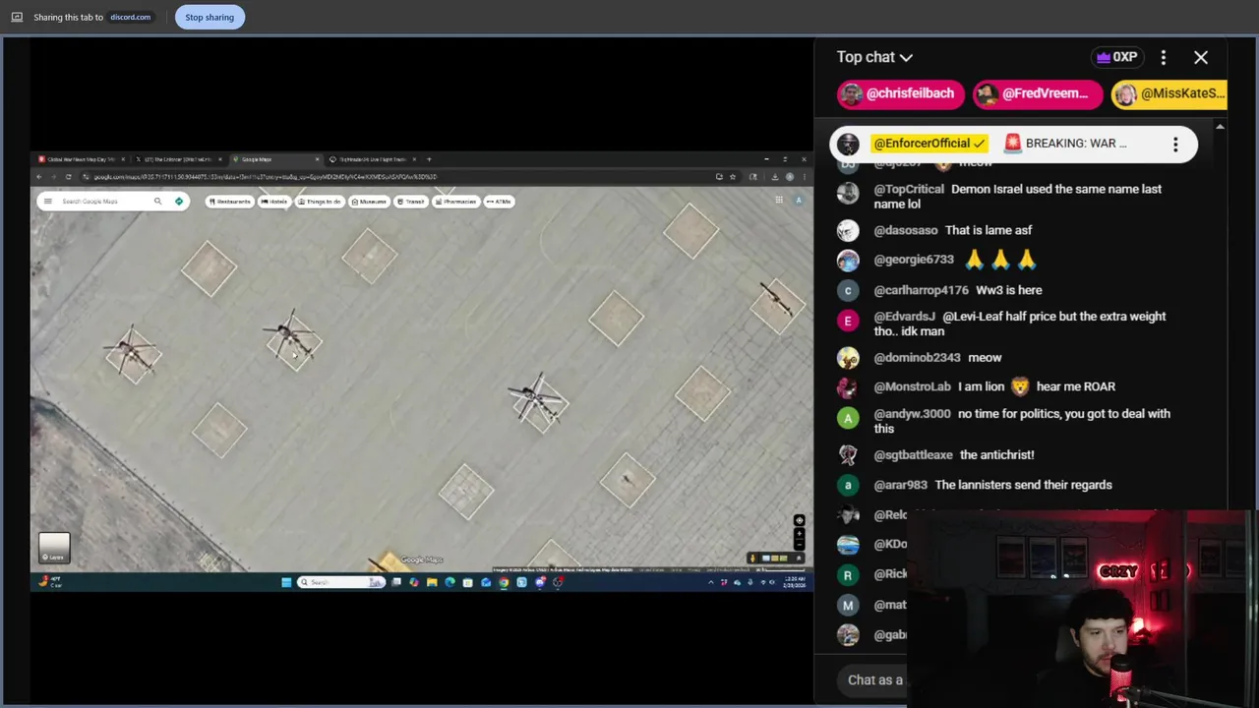Open File Explorer from shared taskbar

tap(432, 582)
